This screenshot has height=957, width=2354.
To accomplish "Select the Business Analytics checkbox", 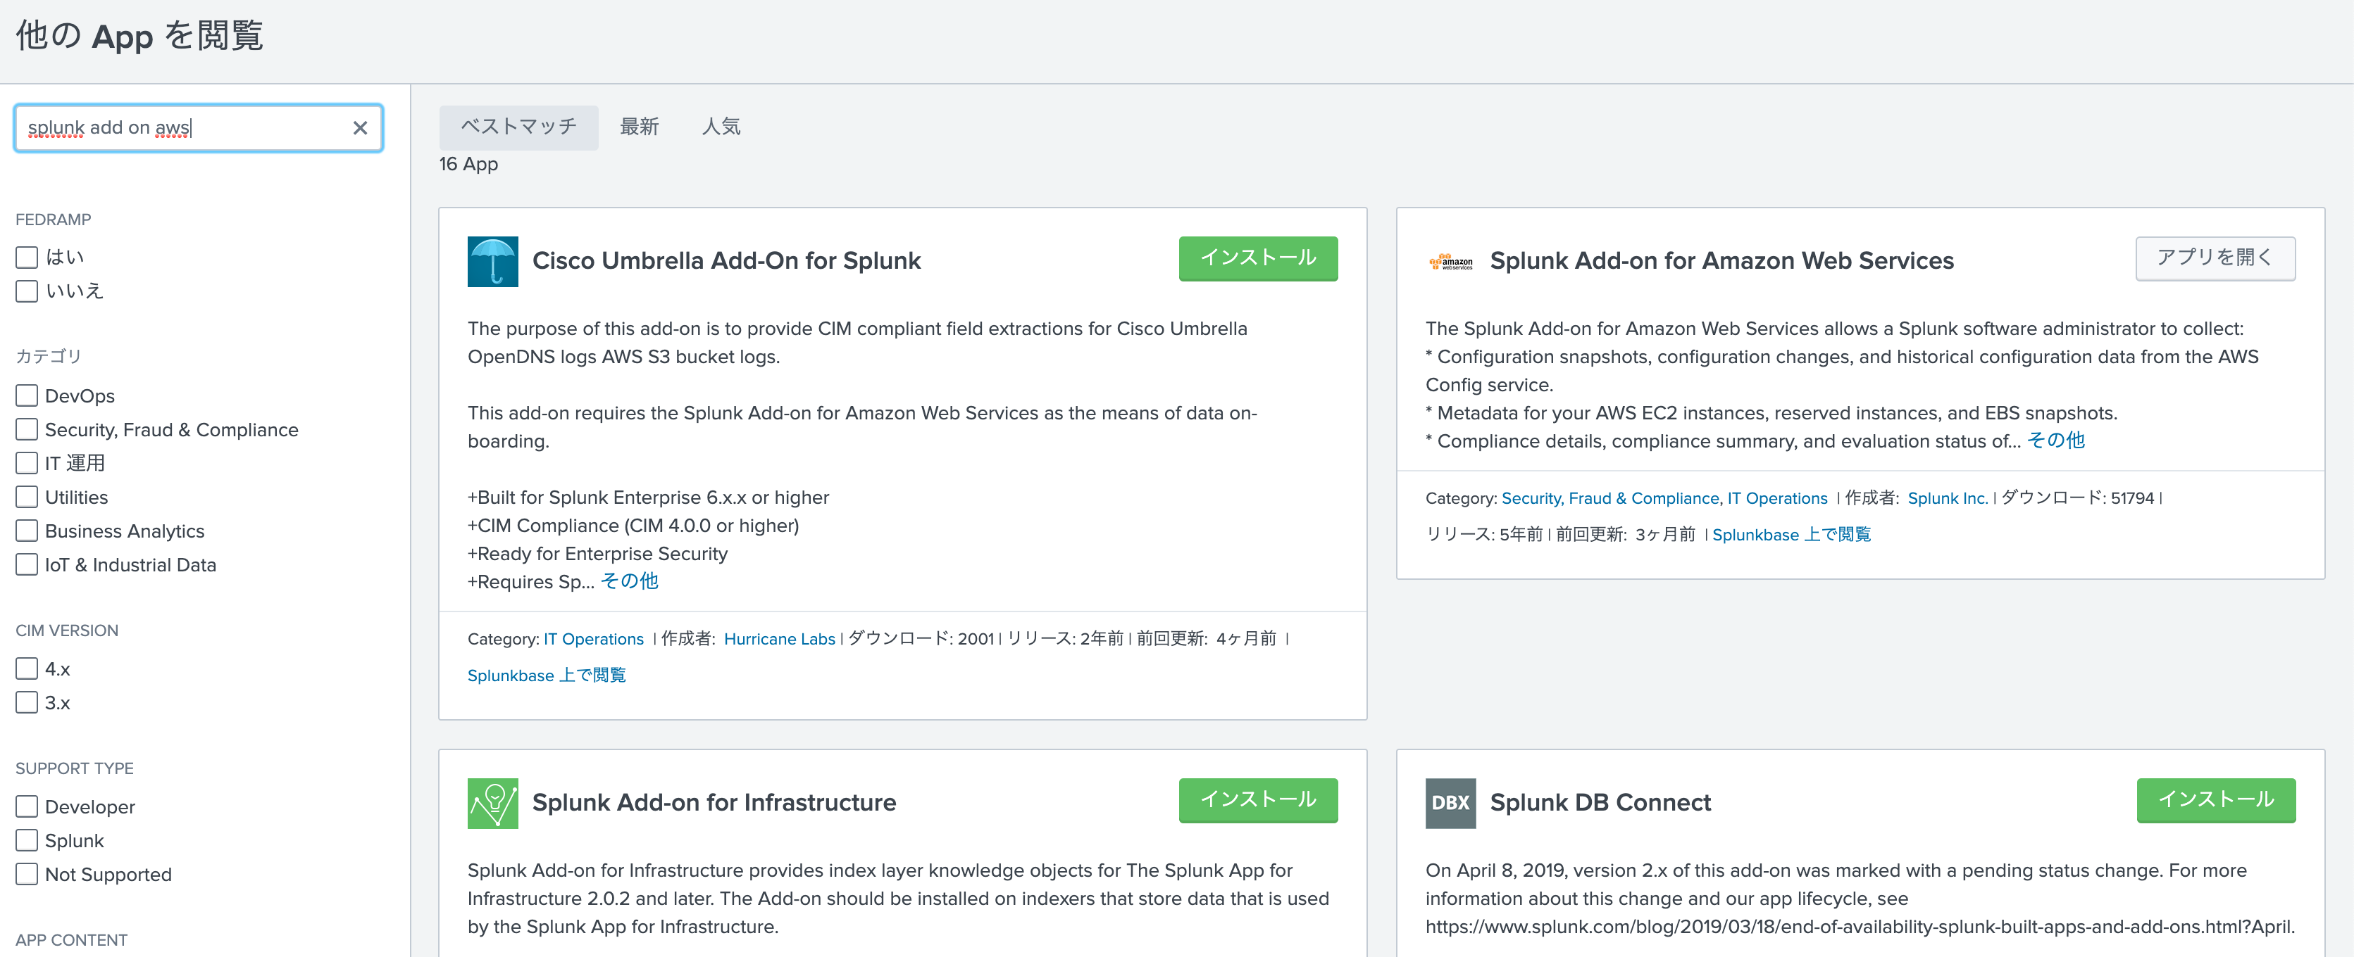I will (x=27, y=531).
